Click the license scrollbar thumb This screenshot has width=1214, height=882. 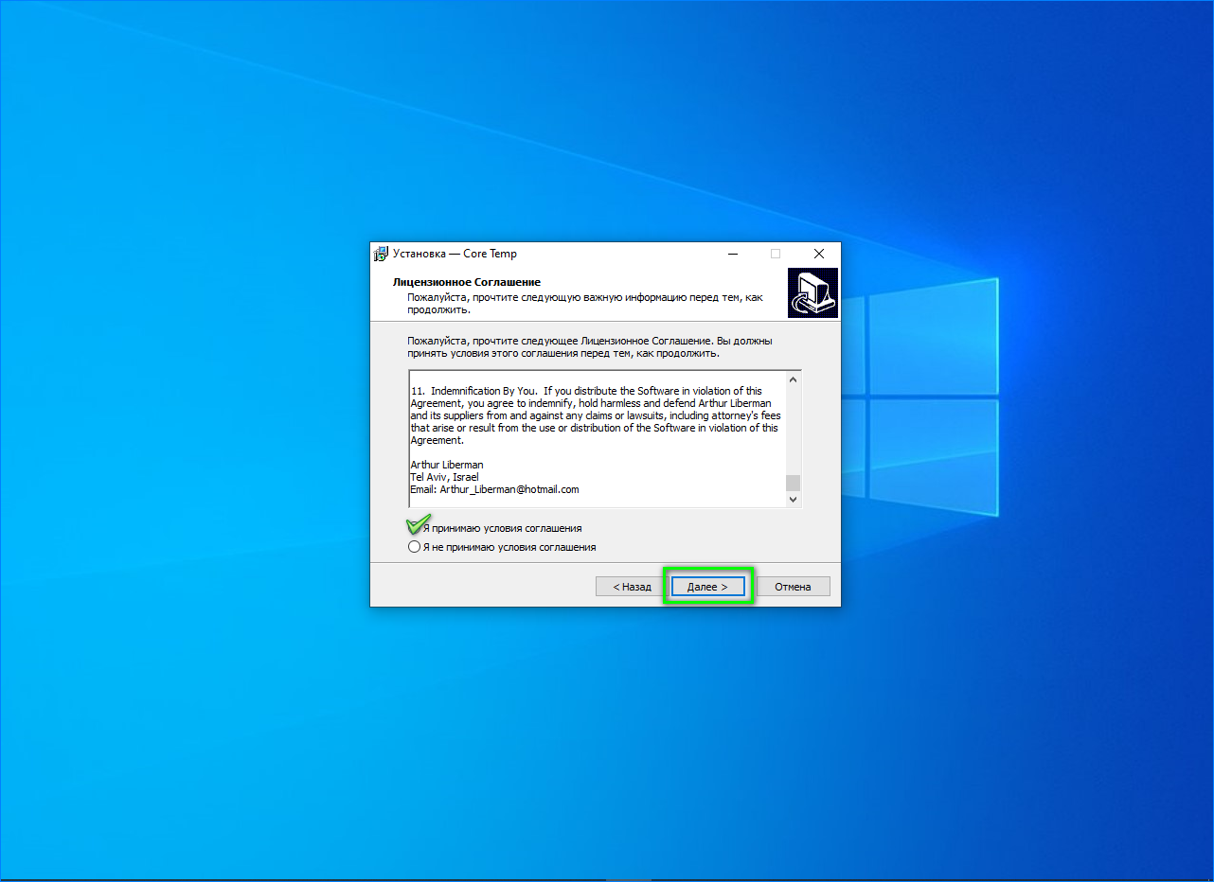794,482
